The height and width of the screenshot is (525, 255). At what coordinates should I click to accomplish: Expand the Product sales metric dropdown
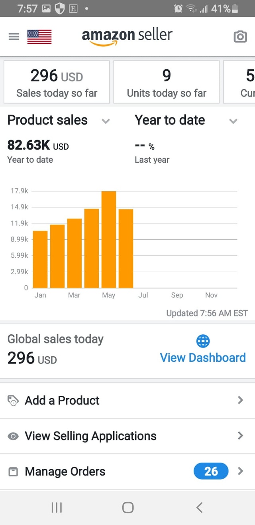pos(106,121)
